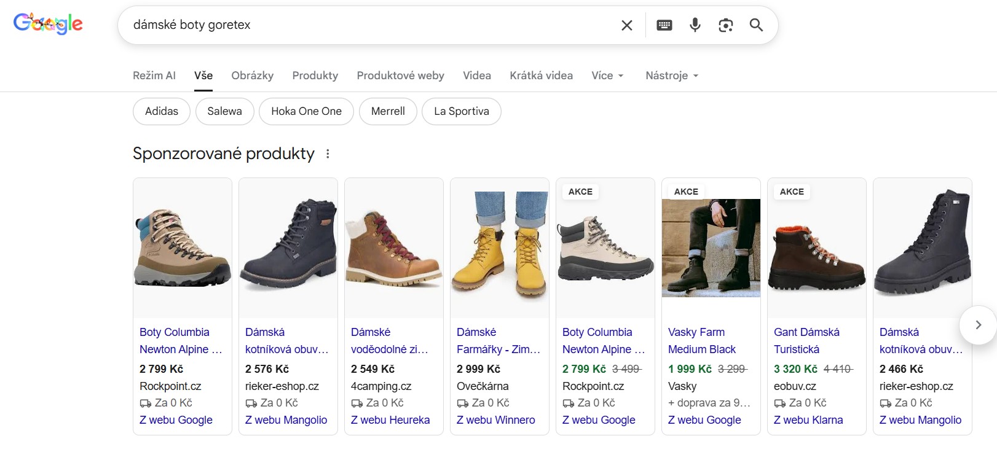Open the Vasky Farm black boots photo
The height and width of the screenshot is (452, 997).
coord(711,248)
